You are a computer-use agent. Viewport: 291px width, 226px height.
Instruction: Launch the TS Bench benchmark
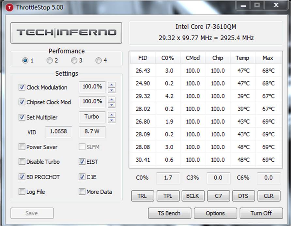[x=169, y=213]
